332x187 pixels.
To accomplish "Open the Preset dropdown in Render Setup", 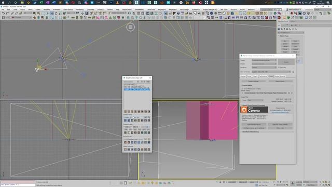I will click(264, 64).
